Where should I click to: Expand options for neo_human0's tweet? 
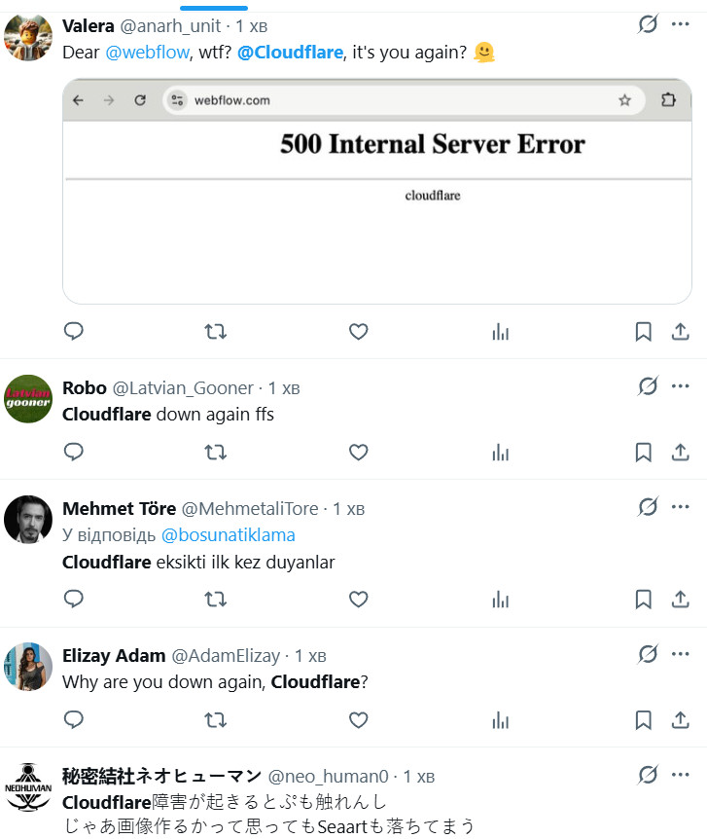[x=680, y=775]
